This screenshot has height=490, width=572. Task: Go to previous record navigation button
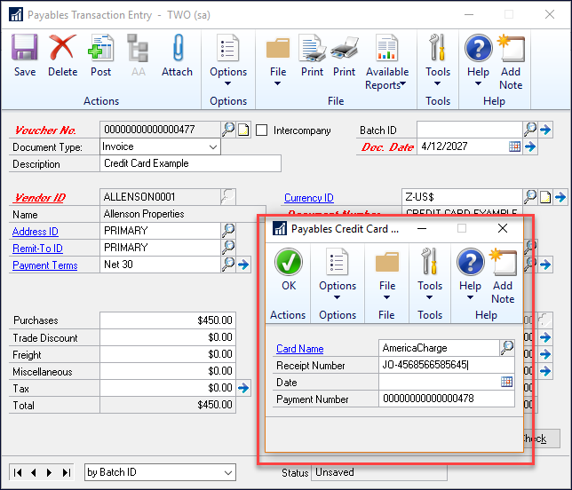pos(34,472)
